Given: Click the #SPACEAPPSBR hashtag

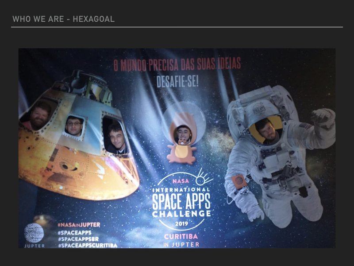Looking at the screenshot, I should tap(78, 239).
